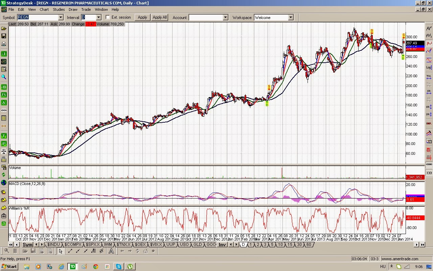Click the Sym button in bottom tab bar

27,245
